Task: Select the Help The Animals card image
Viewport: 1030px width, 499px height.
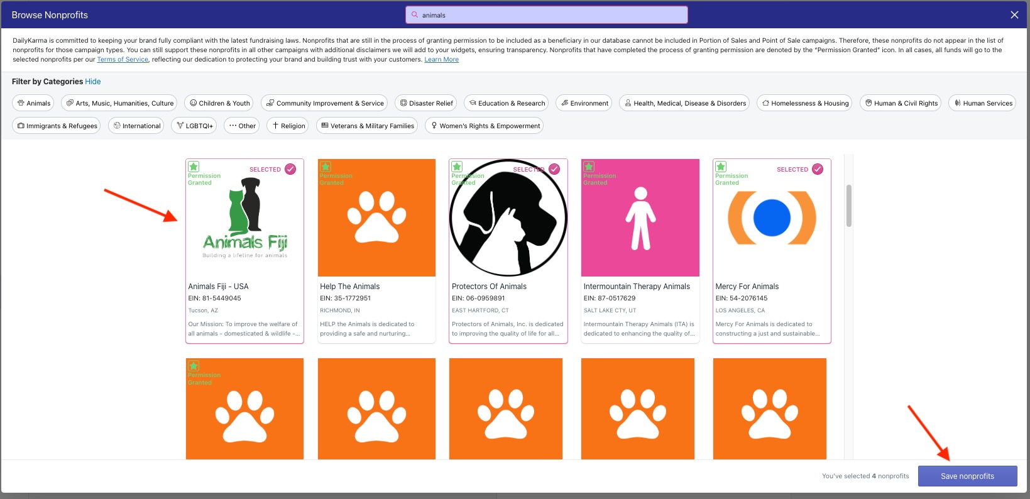Action: coord(376,217)
